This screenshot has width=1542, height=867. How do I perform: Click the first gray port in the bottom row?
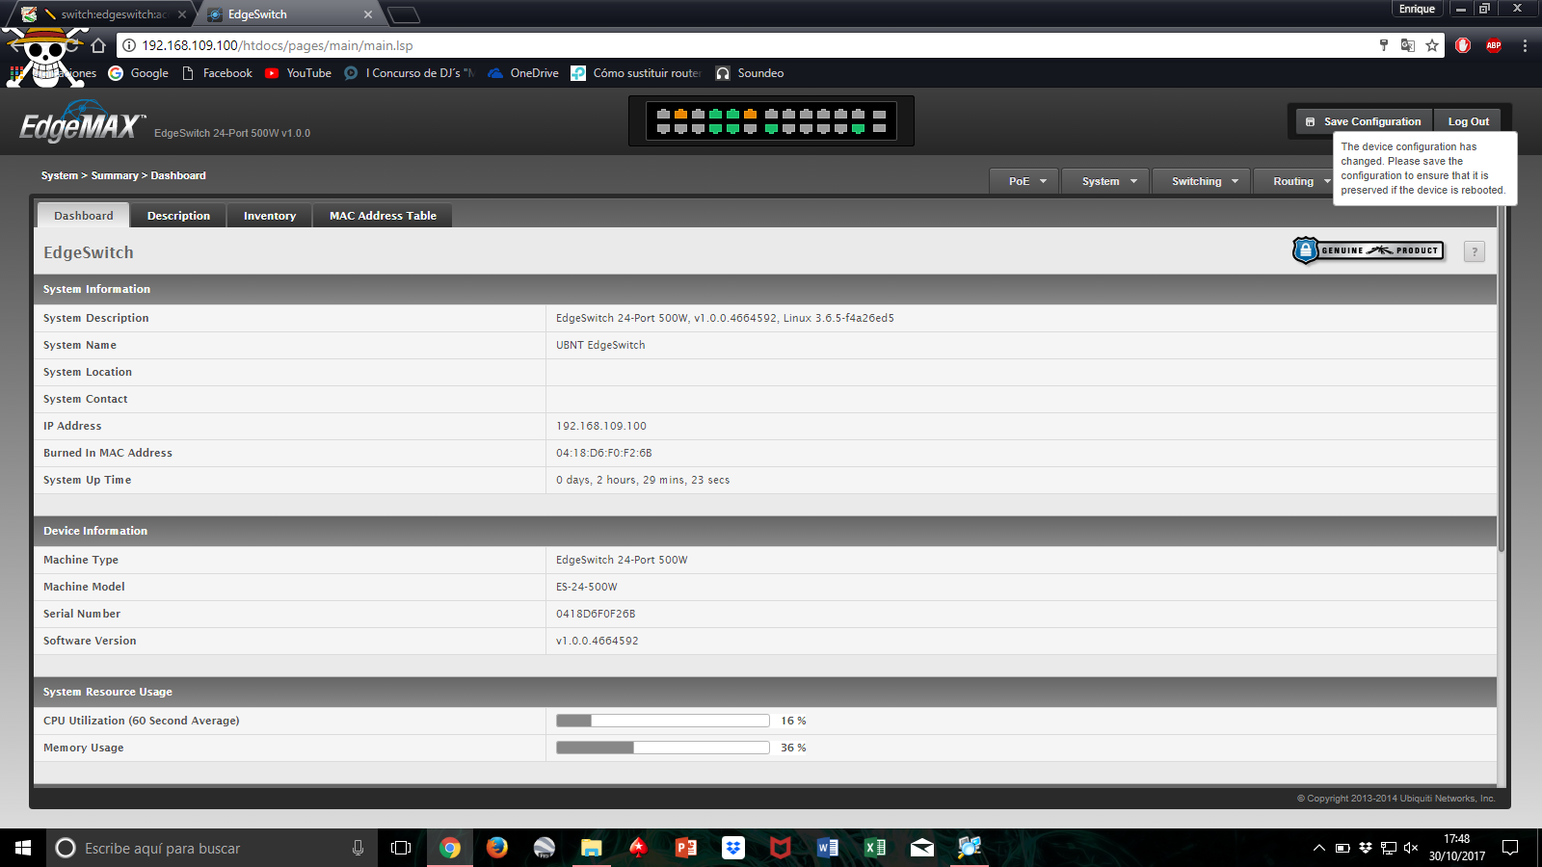663,128
